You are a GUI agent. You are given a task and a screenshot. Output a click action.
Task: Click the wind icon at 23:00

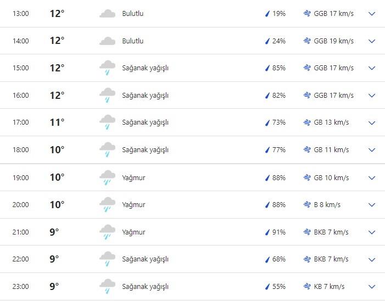(307, 287)
